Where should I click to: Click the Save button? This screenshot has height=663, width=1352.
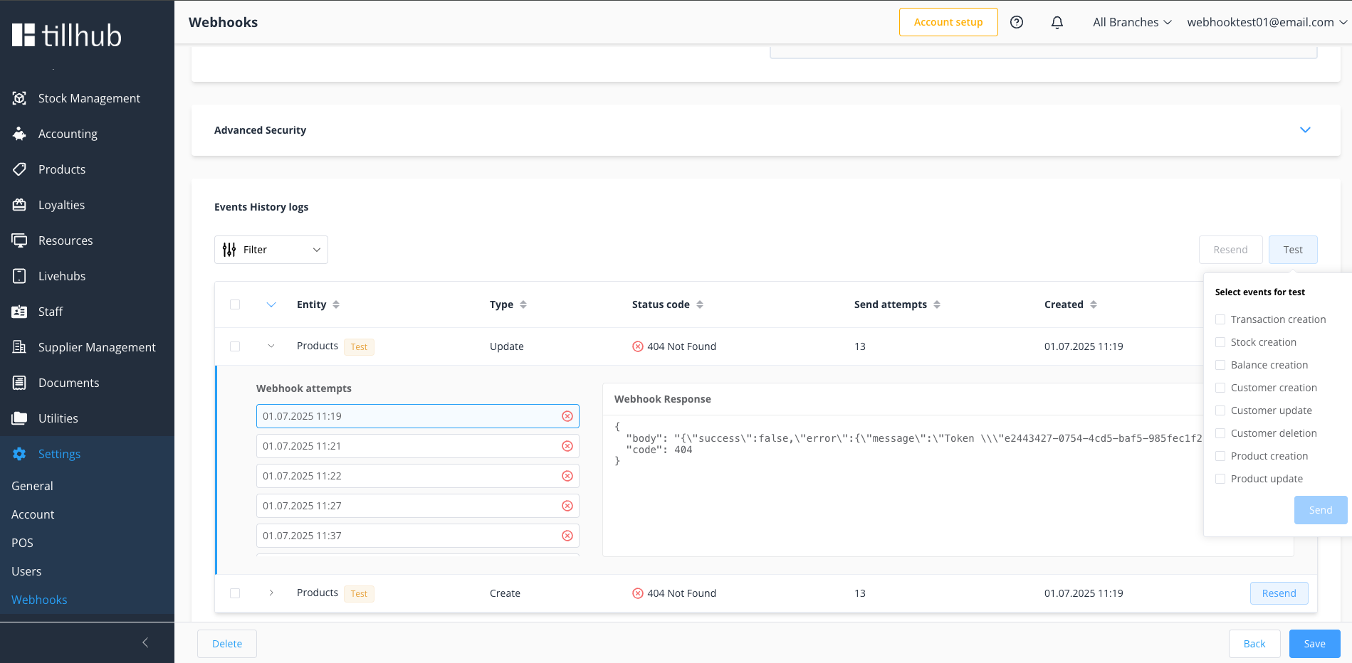1315,644
